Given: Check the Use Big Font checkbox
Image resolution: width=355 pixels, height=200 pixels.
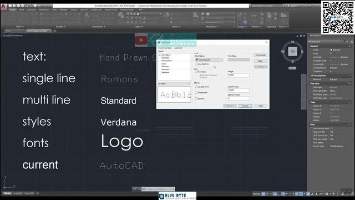Looking at the screenshot, I should [196, 64].
